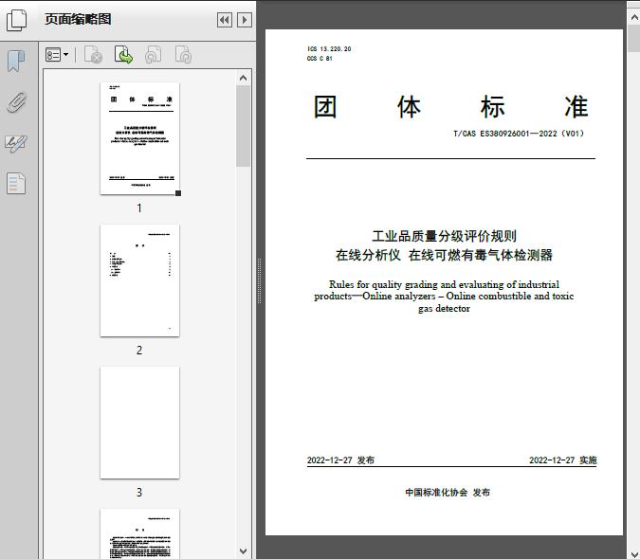Select page 2 thumbnail
Viewport: 640px width, 559px height.
click(139, 280)
